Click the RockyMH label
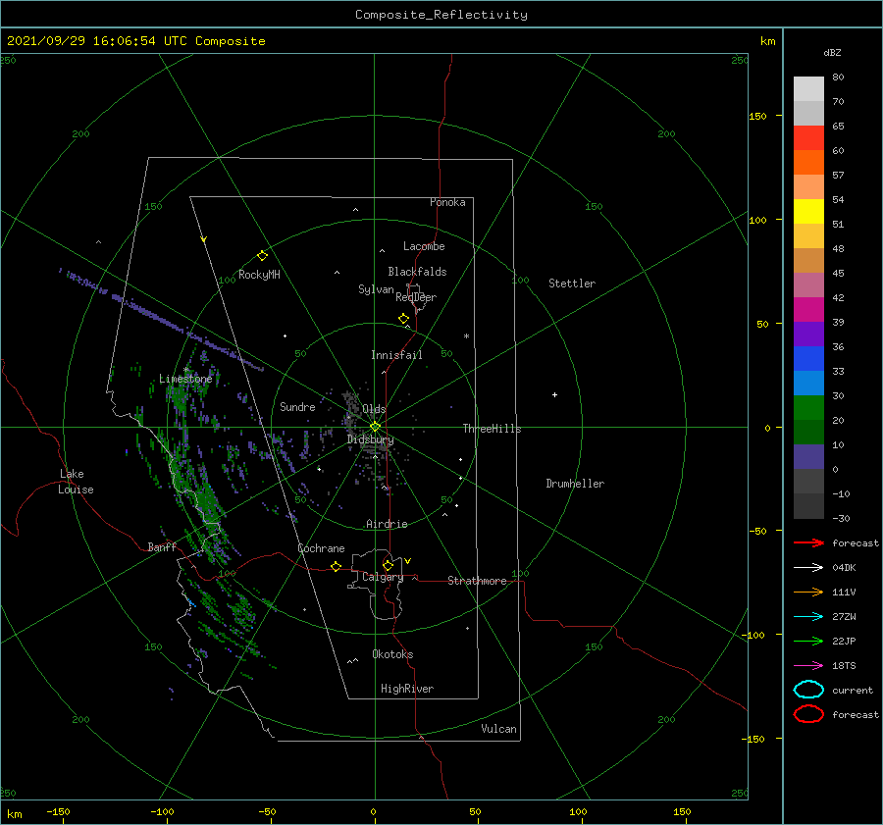 [259, 275]
